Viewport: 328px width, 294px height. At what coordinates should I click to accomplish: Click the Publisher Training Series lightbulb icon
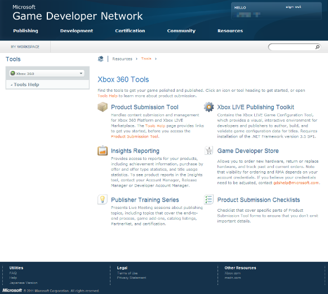pos(103,199)
